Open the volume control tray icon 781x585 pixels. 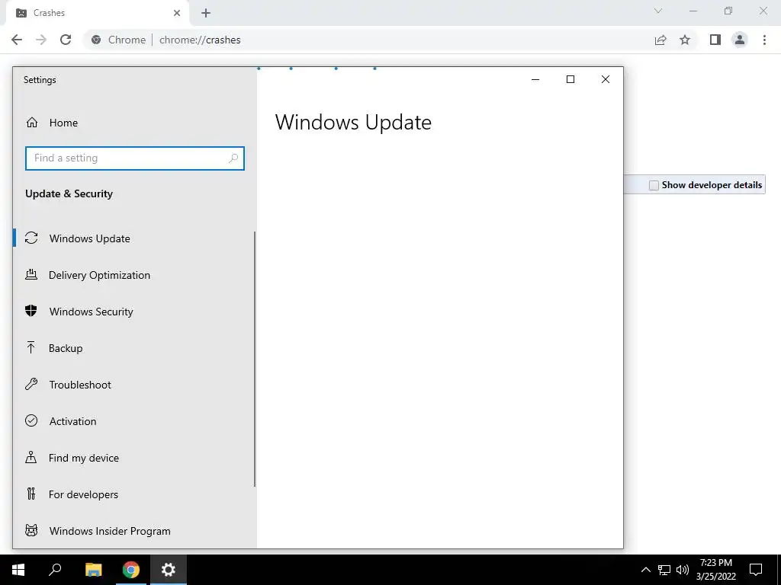tap(683, 570)
